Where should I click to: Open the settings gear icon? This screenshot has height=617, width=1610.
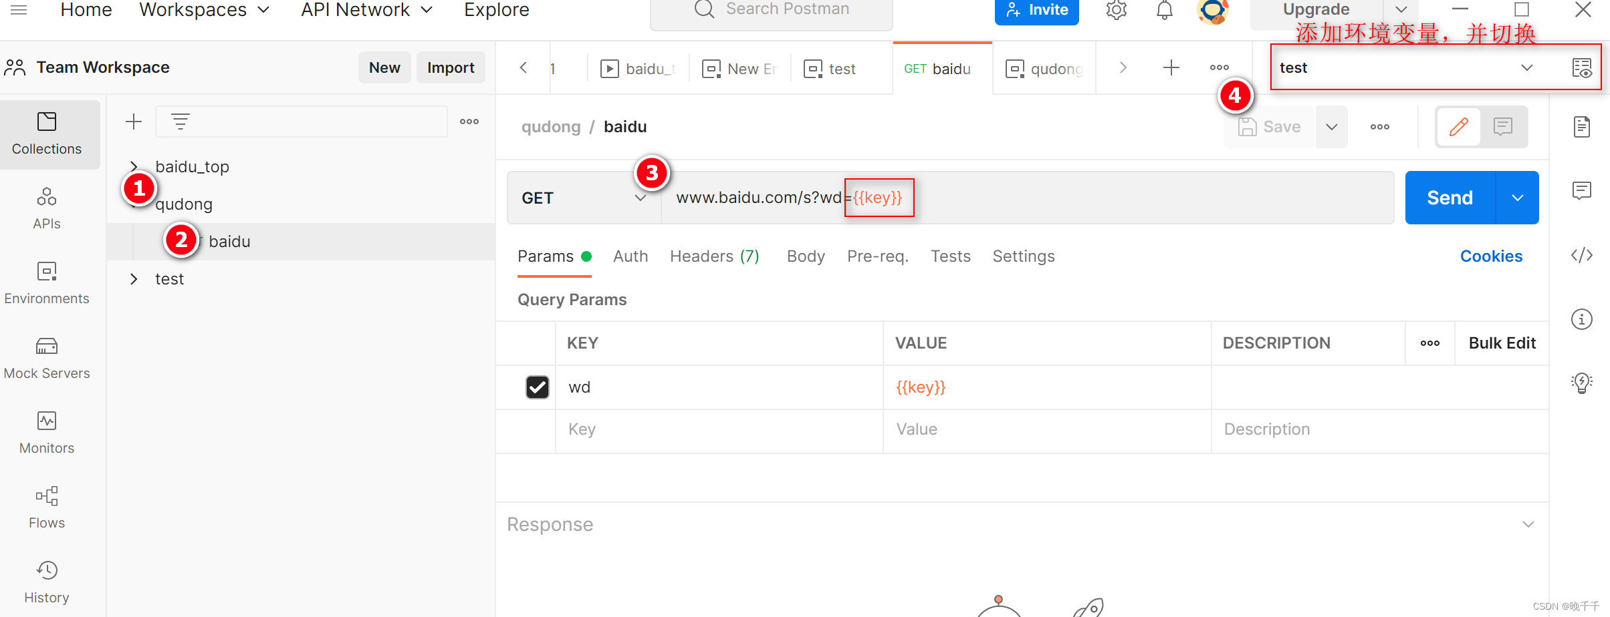point(1117,10)
